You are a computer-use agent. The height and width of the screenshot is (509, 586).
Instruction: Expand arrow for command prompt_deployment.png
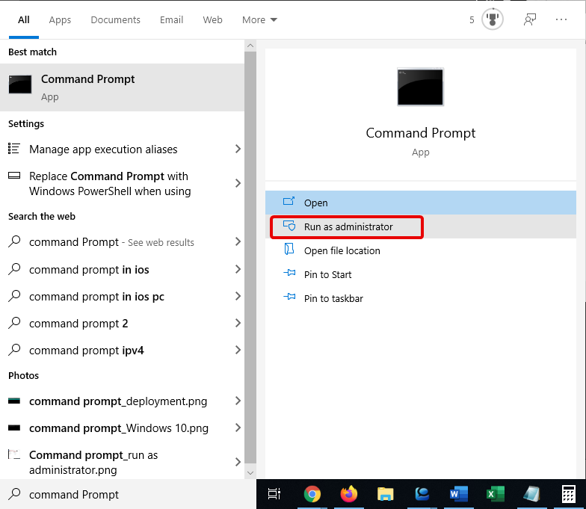tap(238, 401)
